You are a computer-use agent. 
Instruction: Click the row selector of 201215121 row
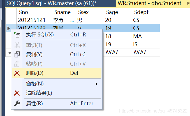[x=11, y=20]
